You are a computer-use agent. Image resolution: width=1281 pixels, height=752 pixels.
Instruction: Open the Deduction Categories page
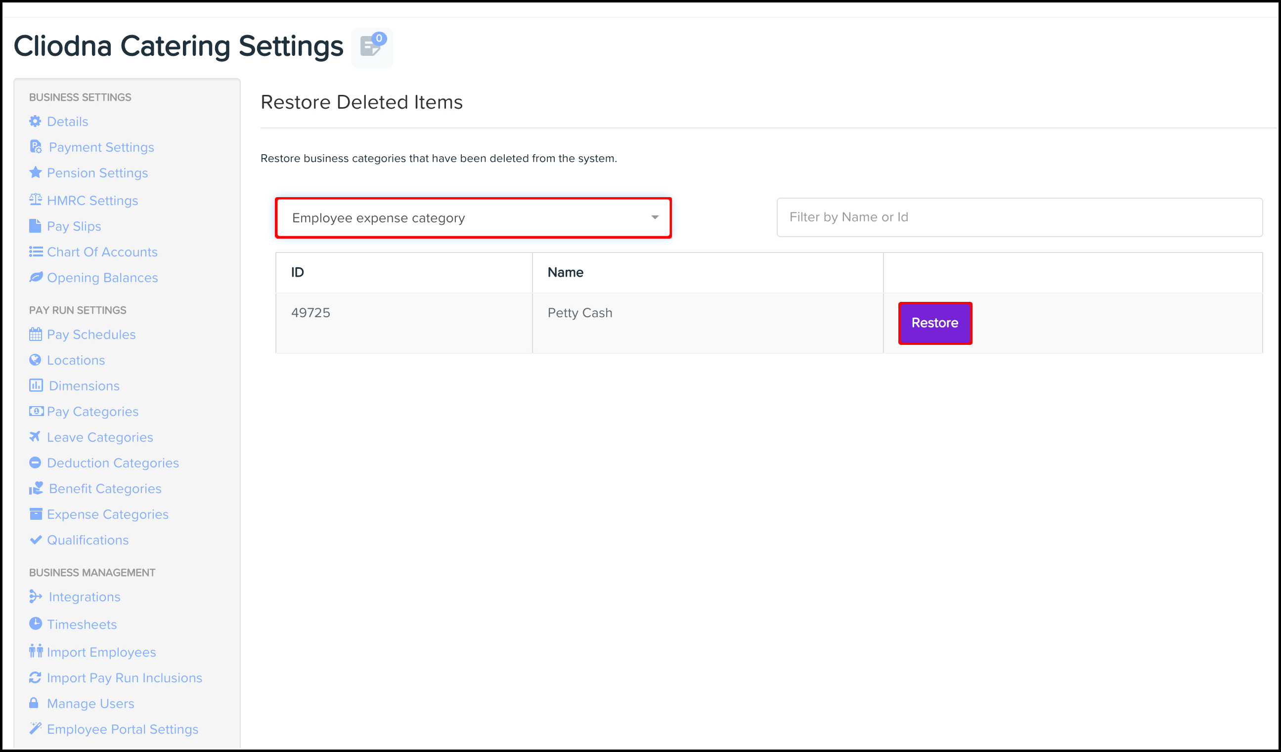click(113, 463)
